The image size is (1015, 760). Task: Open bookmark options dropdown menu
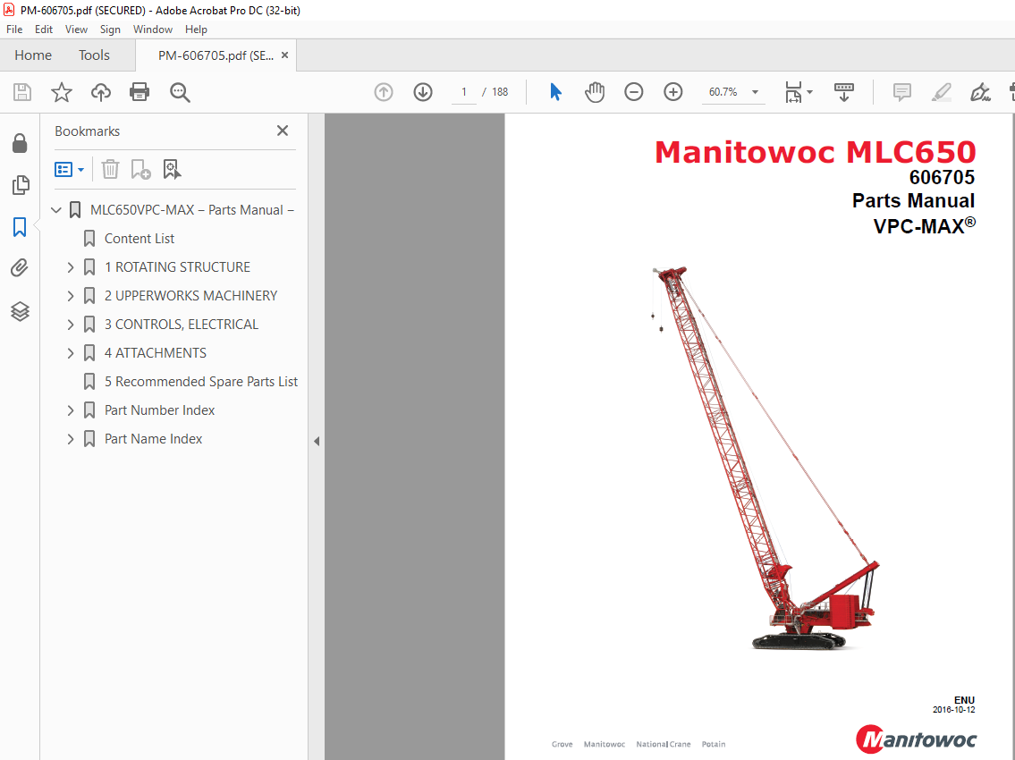pyautogui.click(x=69, y=170)
